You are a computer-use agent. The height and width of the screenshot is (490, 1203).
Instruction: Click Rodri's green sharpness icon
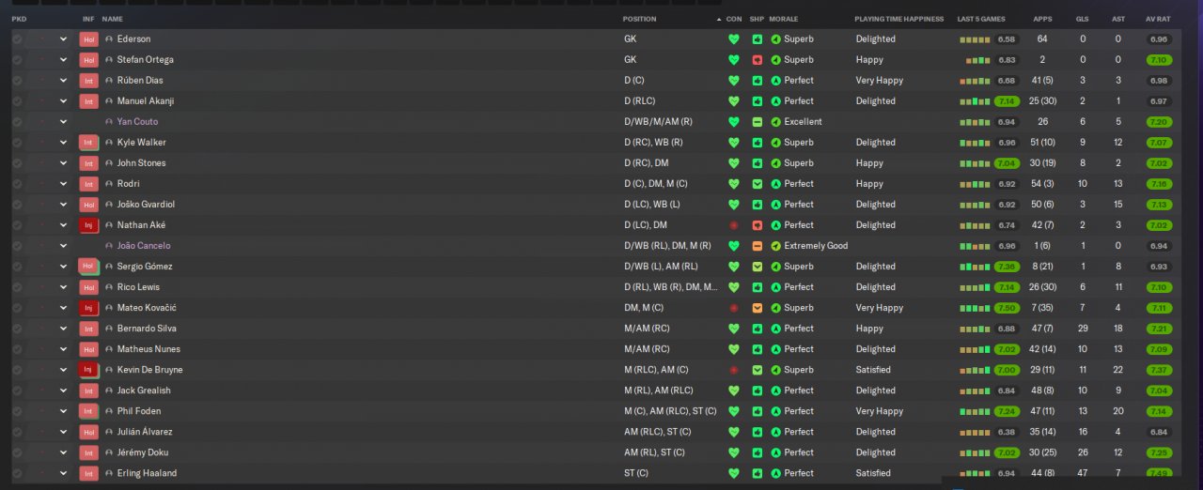[x=757, y=184]
